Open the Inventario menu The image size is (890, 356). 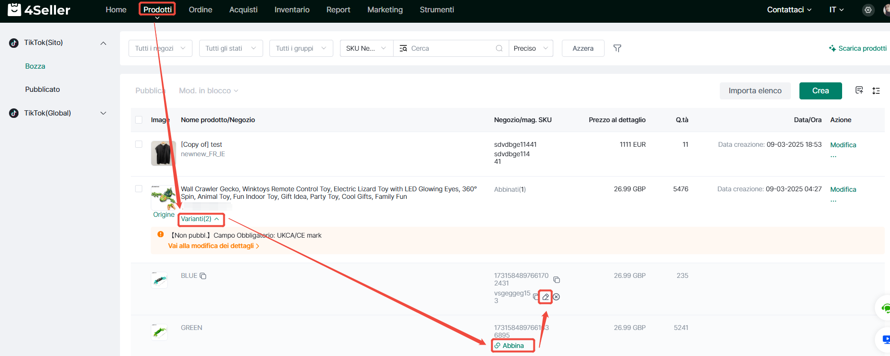pos(292,10)
